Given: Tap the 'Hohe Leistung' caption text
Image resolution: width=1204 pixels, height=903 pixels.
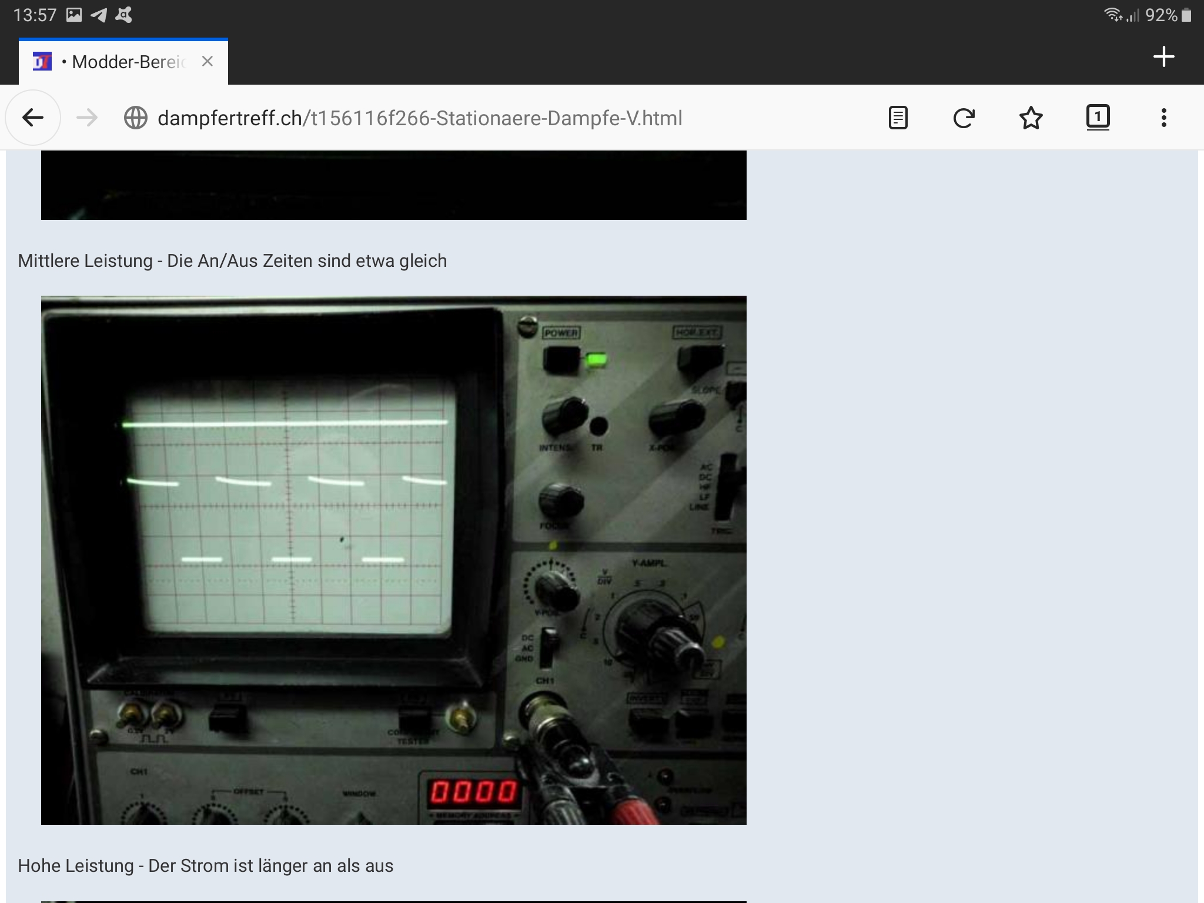Looking at the screenshot, I should point(205,865).
